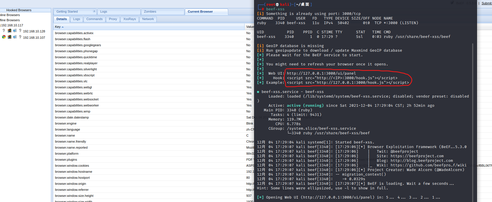The height and width of the screenshot is (202, 492).
Task: Open the Network sub-tab
Action: [148, 19]
